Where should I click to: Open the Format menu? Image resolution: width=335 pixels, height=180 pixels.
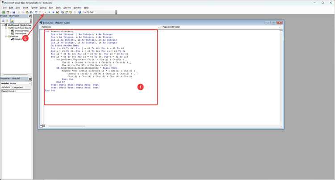click(x=34, y=8)
